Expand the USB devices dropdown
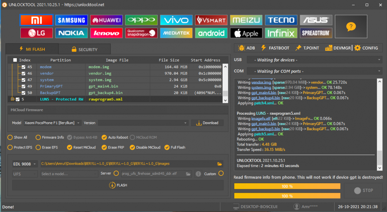This screenshot has height=212, width=387. coord(315,60)
